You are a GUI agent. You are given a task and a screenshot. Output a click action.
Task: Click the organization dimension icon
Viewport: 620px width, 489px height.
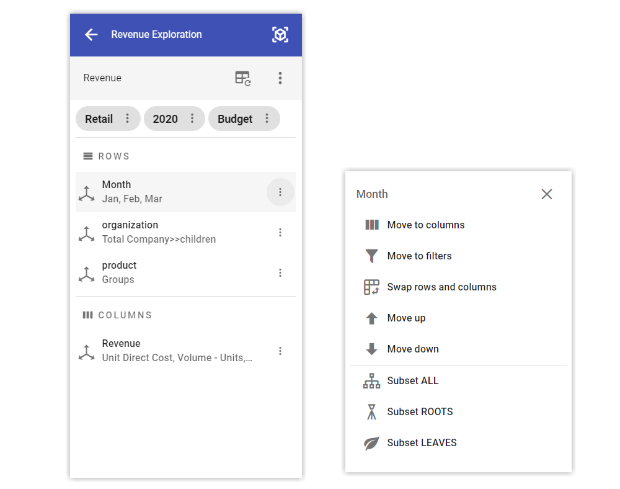coord(87,234)
